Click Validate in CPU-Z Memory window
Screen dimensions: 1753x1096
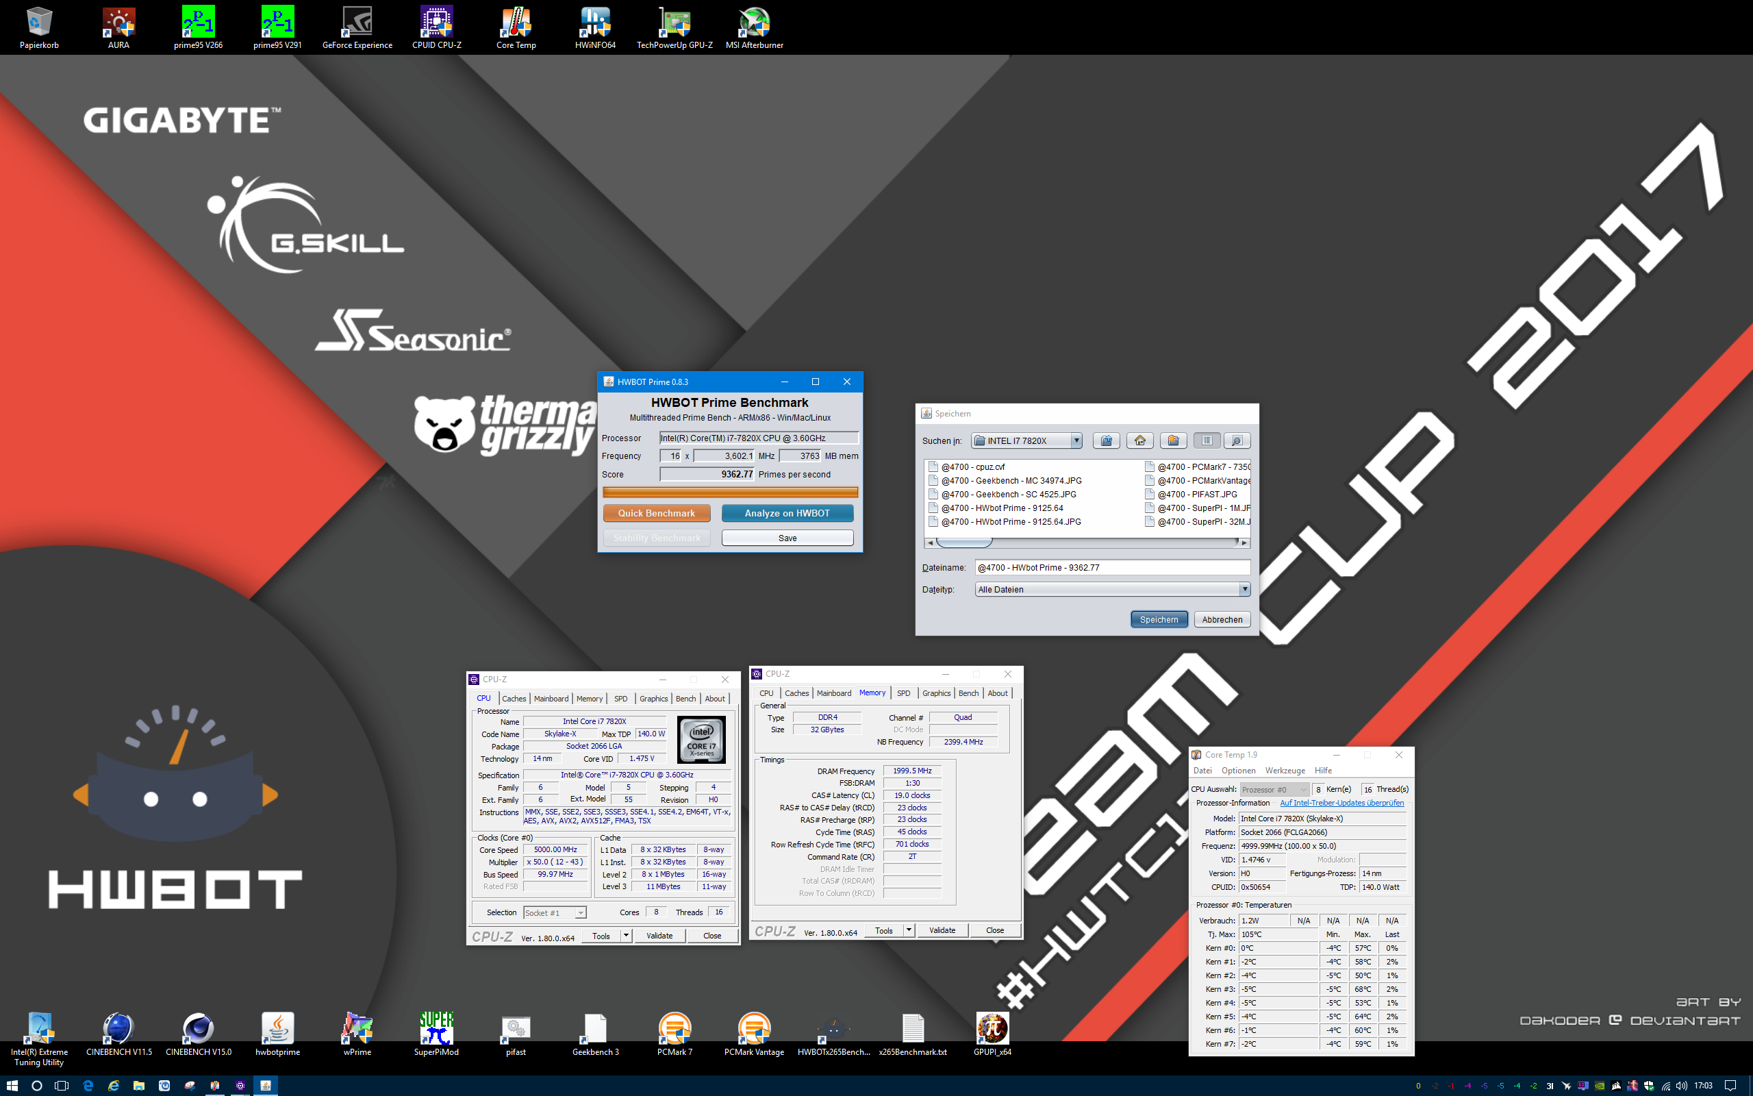[942, 930]
